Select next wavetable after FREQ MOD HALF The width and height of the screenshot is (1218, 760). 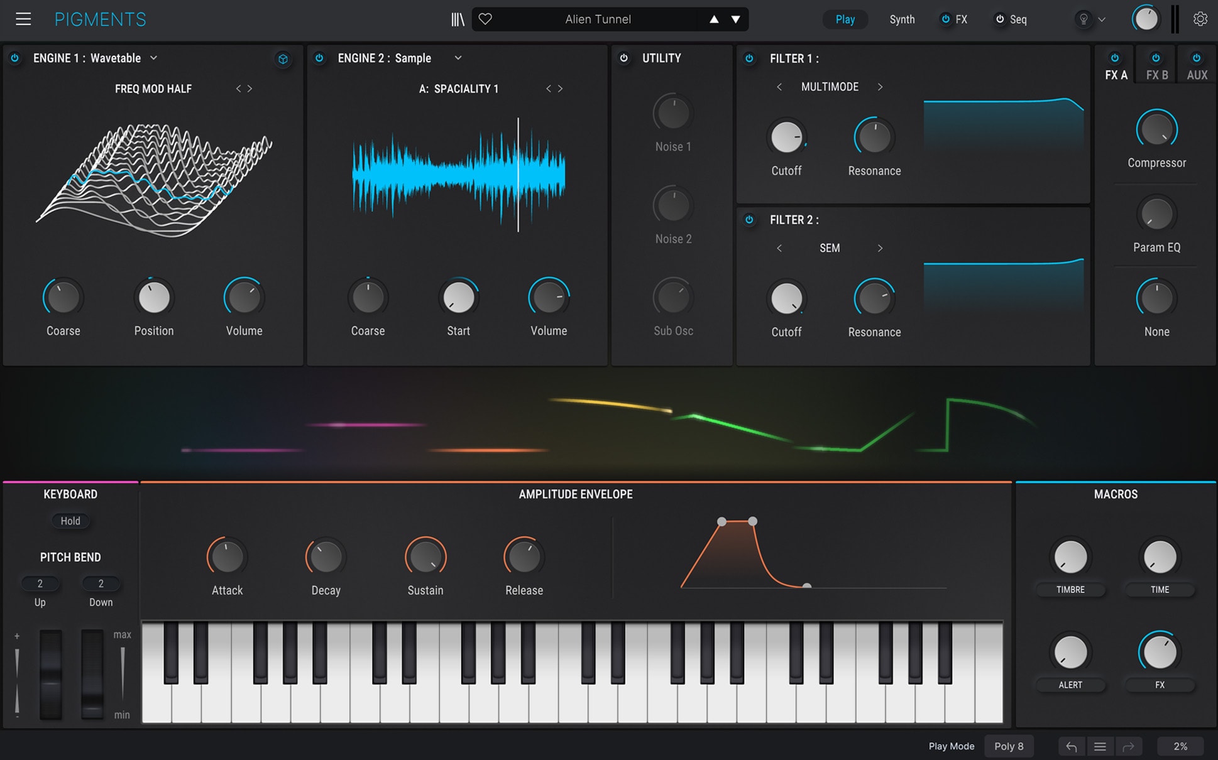tap(250, 89)
